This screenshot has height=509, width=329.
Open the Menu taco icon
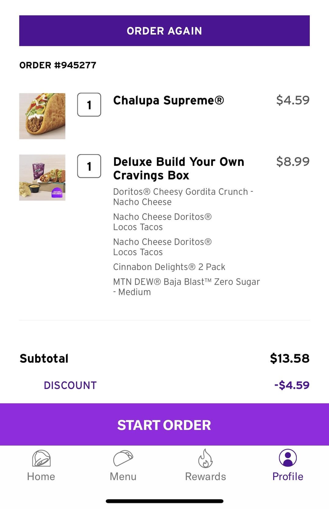[x=123, y=458]
